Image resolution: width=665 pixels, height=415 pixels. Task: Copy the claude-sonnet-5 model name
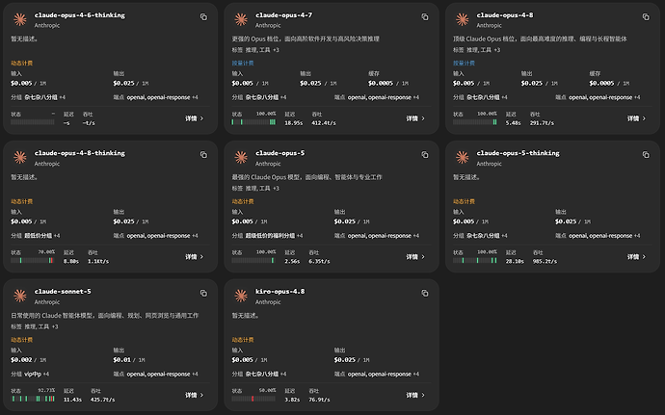(203, 294)
